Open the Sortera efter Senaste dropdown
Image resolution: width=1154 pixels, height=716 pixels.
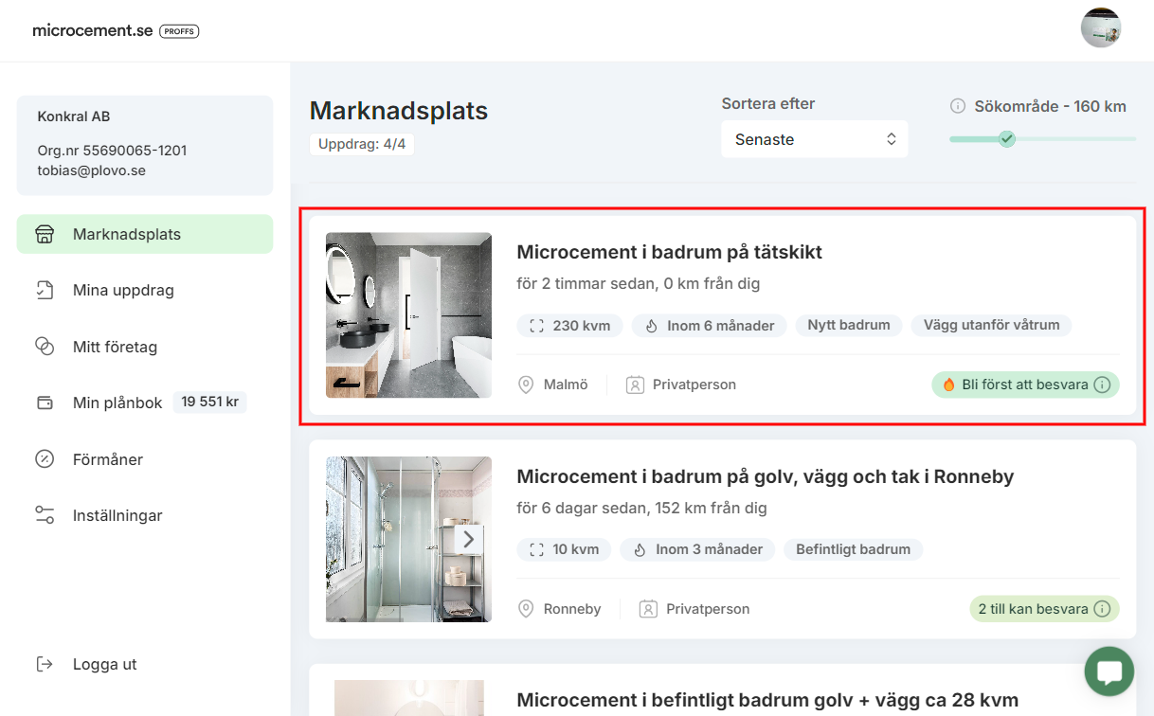click(815, 139)
